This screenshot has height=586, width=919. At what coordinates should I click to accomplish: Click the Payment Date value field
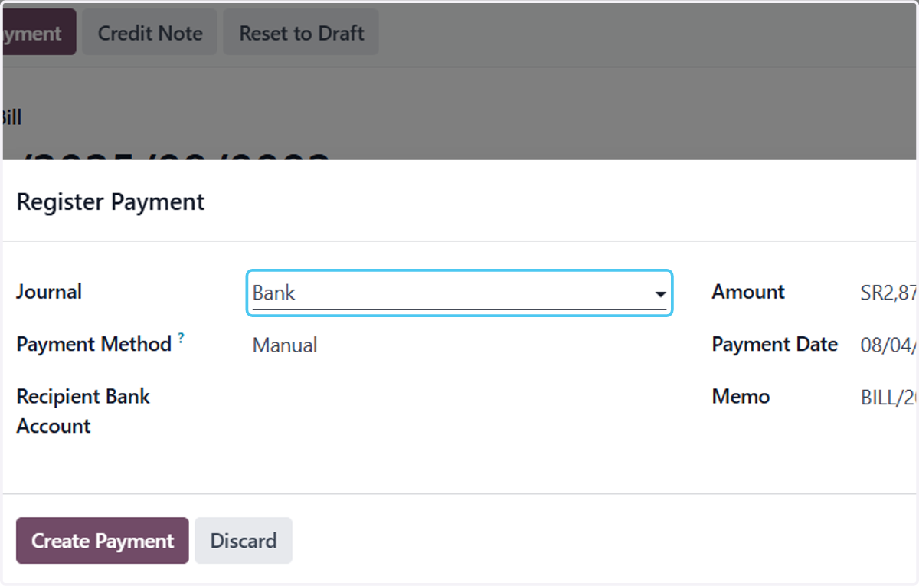click(888, 345)
